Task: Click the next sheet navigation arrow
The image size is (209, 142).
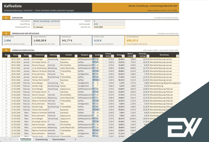Action: click(x=10, y=139)
